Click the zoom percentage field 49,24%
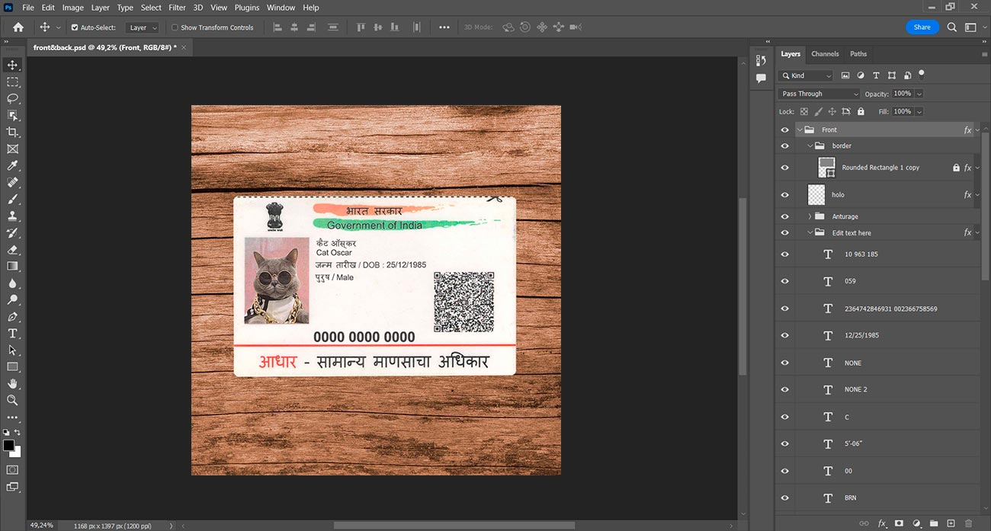Image resolution: width=991 pixels, height=531 pixels. pos(42,525)
